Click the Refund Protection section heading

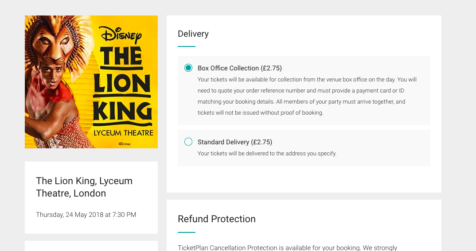tap(216, 219)
